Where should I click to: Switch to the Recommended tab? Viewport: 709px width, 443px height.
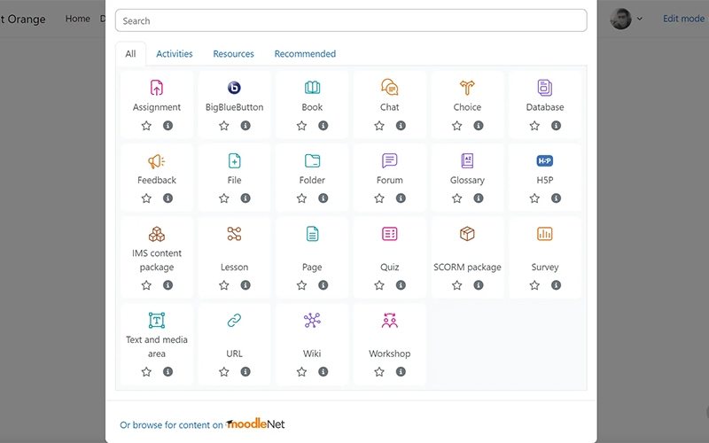[x=305, y=54]
